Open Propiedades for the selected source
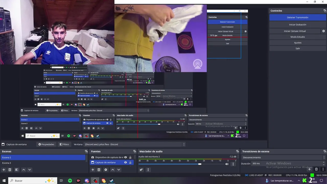The width and height of the screenshot is (327, 184). tap(46, 144)
